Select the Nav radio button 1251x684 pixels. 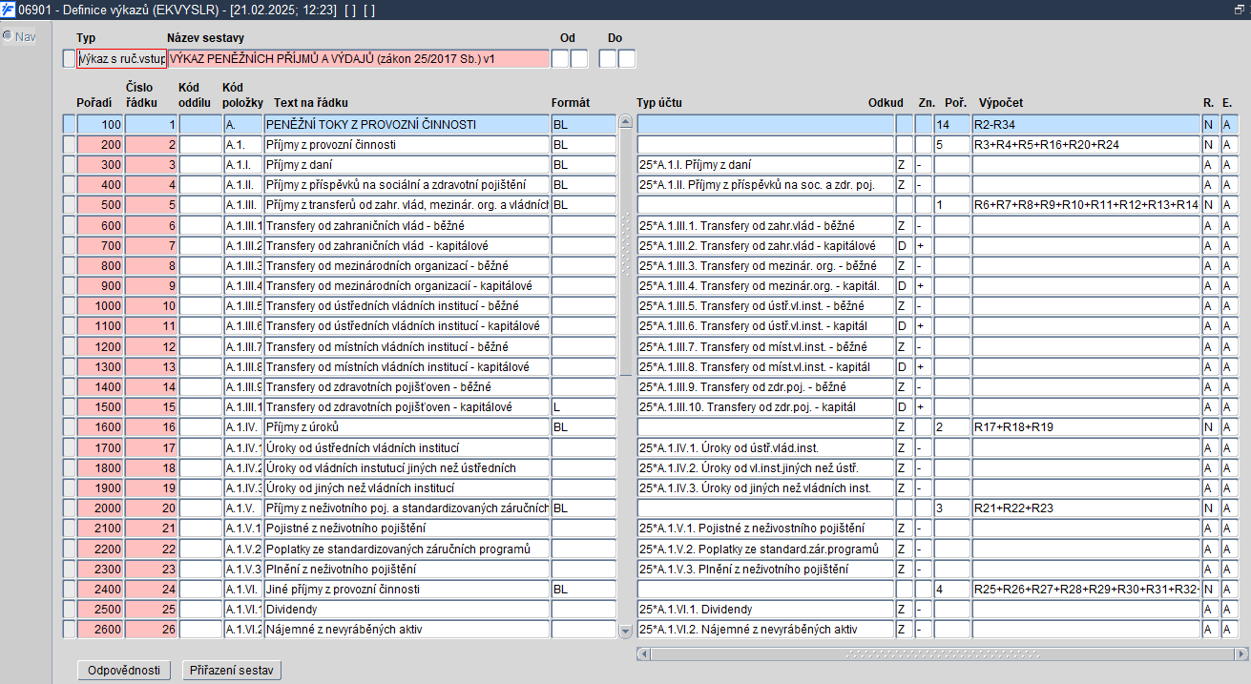(8, 36)
